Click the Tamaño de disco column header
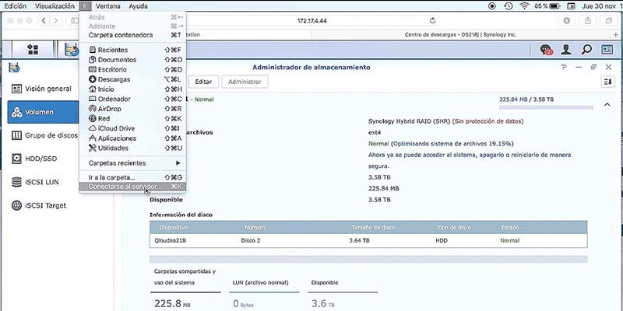This screenshot has height=311, width=623. (373, 228)
